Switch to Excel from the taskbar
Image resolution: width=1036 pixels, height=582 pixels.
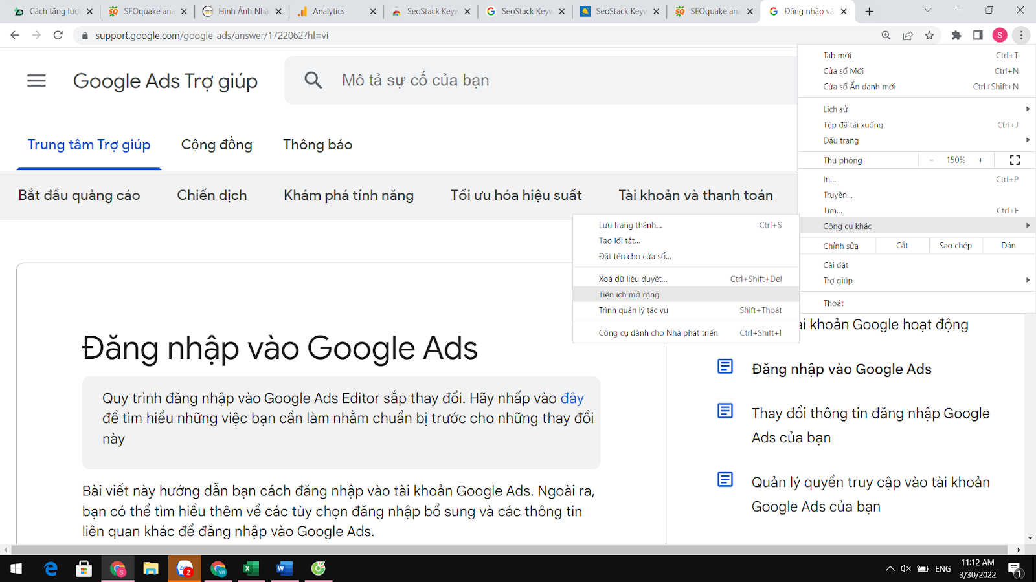point(251,568)
